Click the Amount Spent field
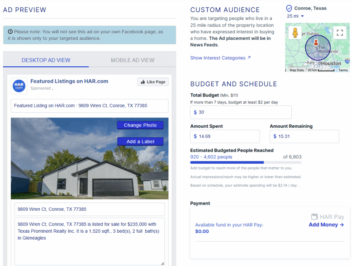The width and height of the screenshot is (353, 266). 225,136
